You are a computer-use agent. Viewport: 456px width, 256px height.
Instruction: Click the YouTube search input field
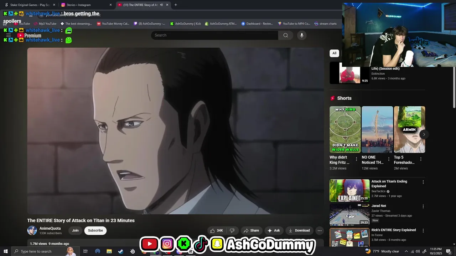[214, 35]
